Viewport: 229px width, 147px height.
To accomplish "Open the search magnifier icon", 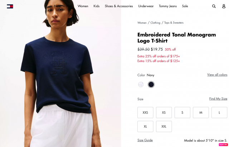I will pyautogui.click(x=214, y=6).
